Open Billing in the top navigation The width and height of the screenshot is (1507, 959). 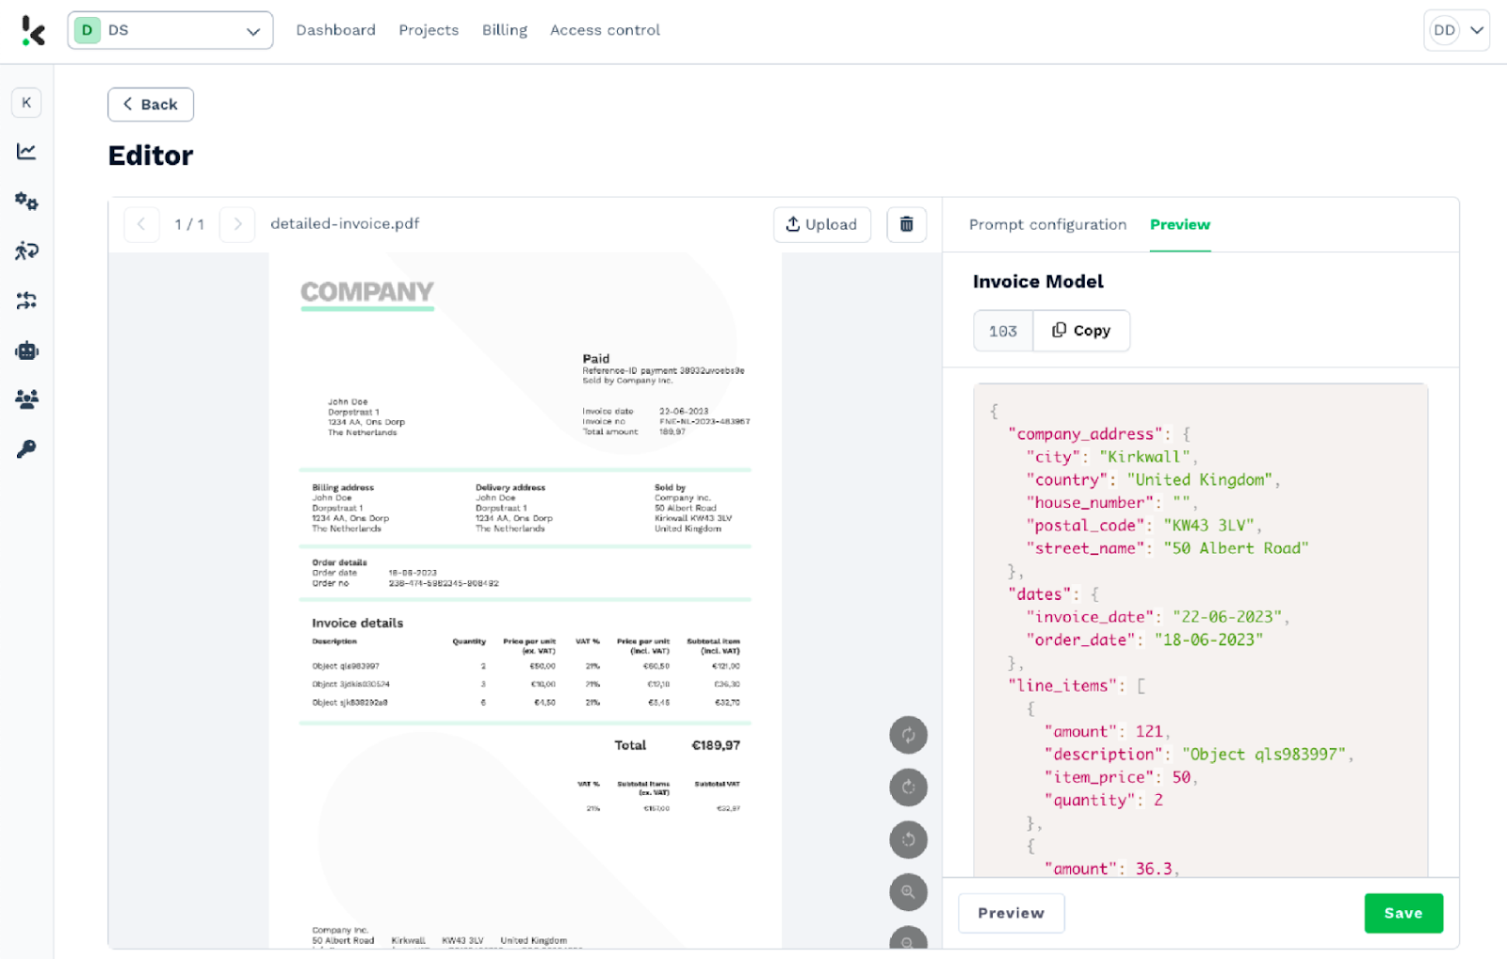[504, 30]
